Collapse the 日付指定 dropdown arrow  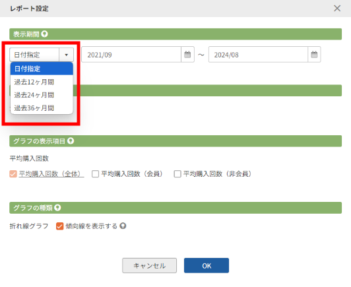coord(66,55)
